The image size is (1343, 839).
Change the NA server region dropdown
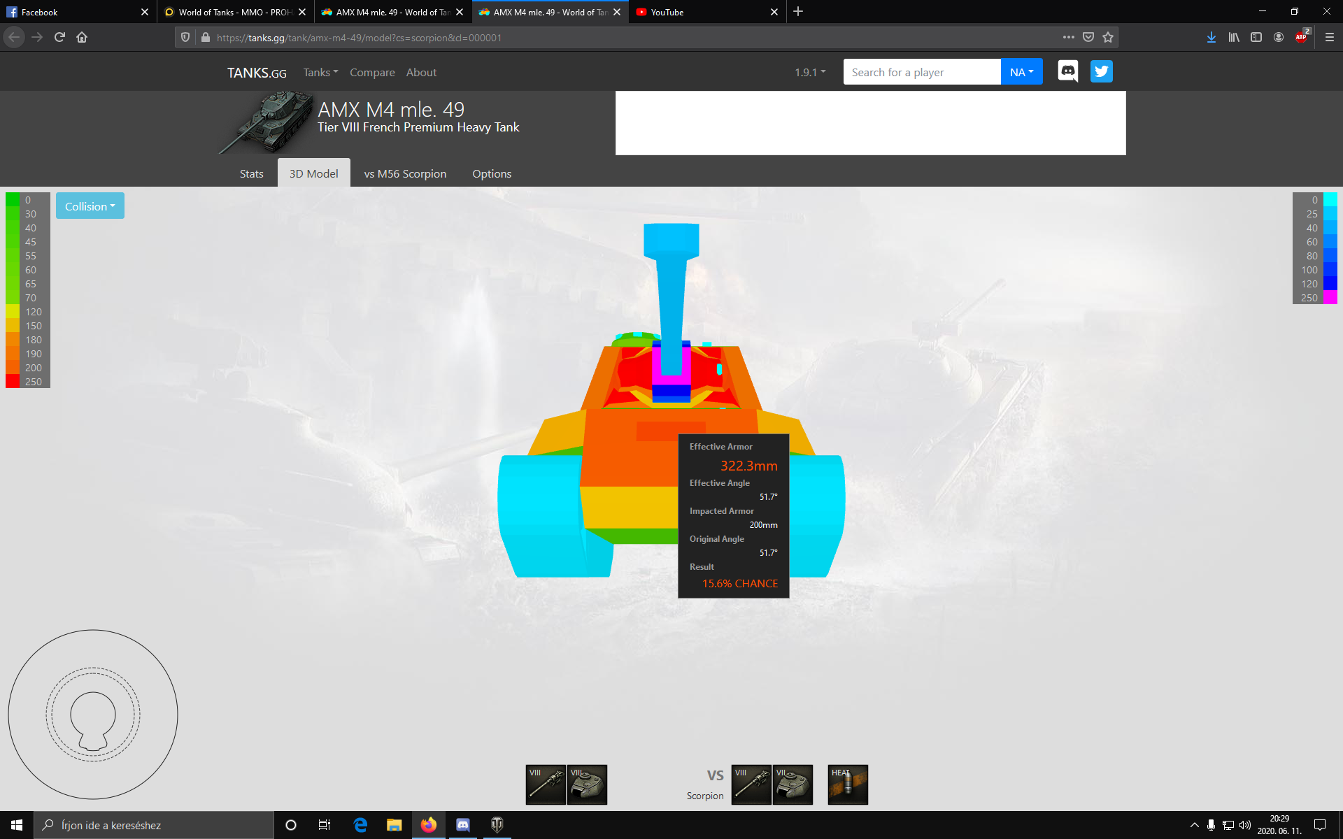tap(1021, 72)
